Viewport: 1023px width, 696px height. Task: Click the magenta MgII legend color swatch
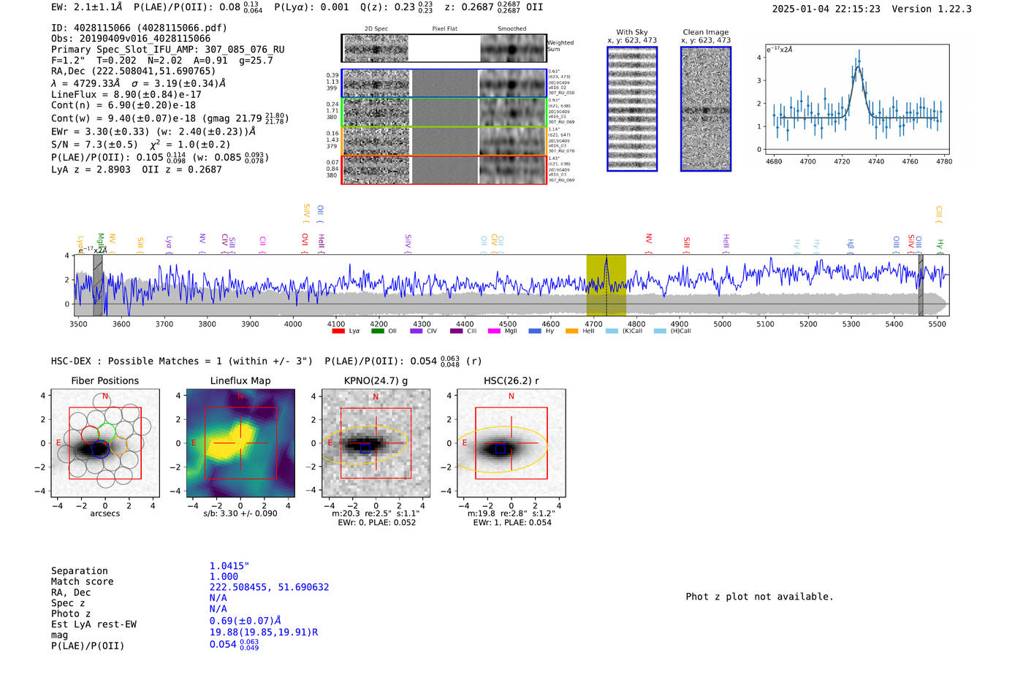pyautogui.click(x=494, y=331)
